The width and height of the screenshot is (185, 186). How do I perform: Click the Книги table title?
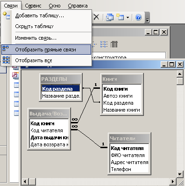point(122,79)
